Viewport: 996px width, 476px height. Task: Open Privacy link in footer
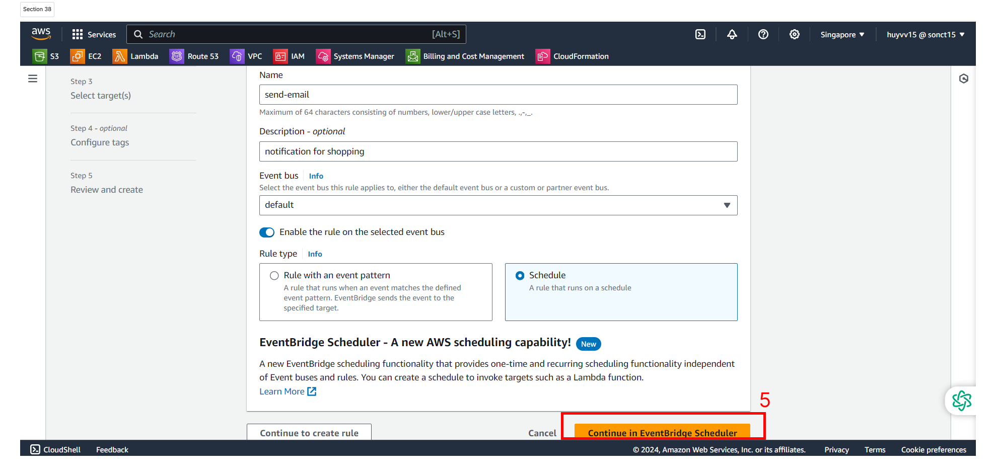[x=836, y=450]
